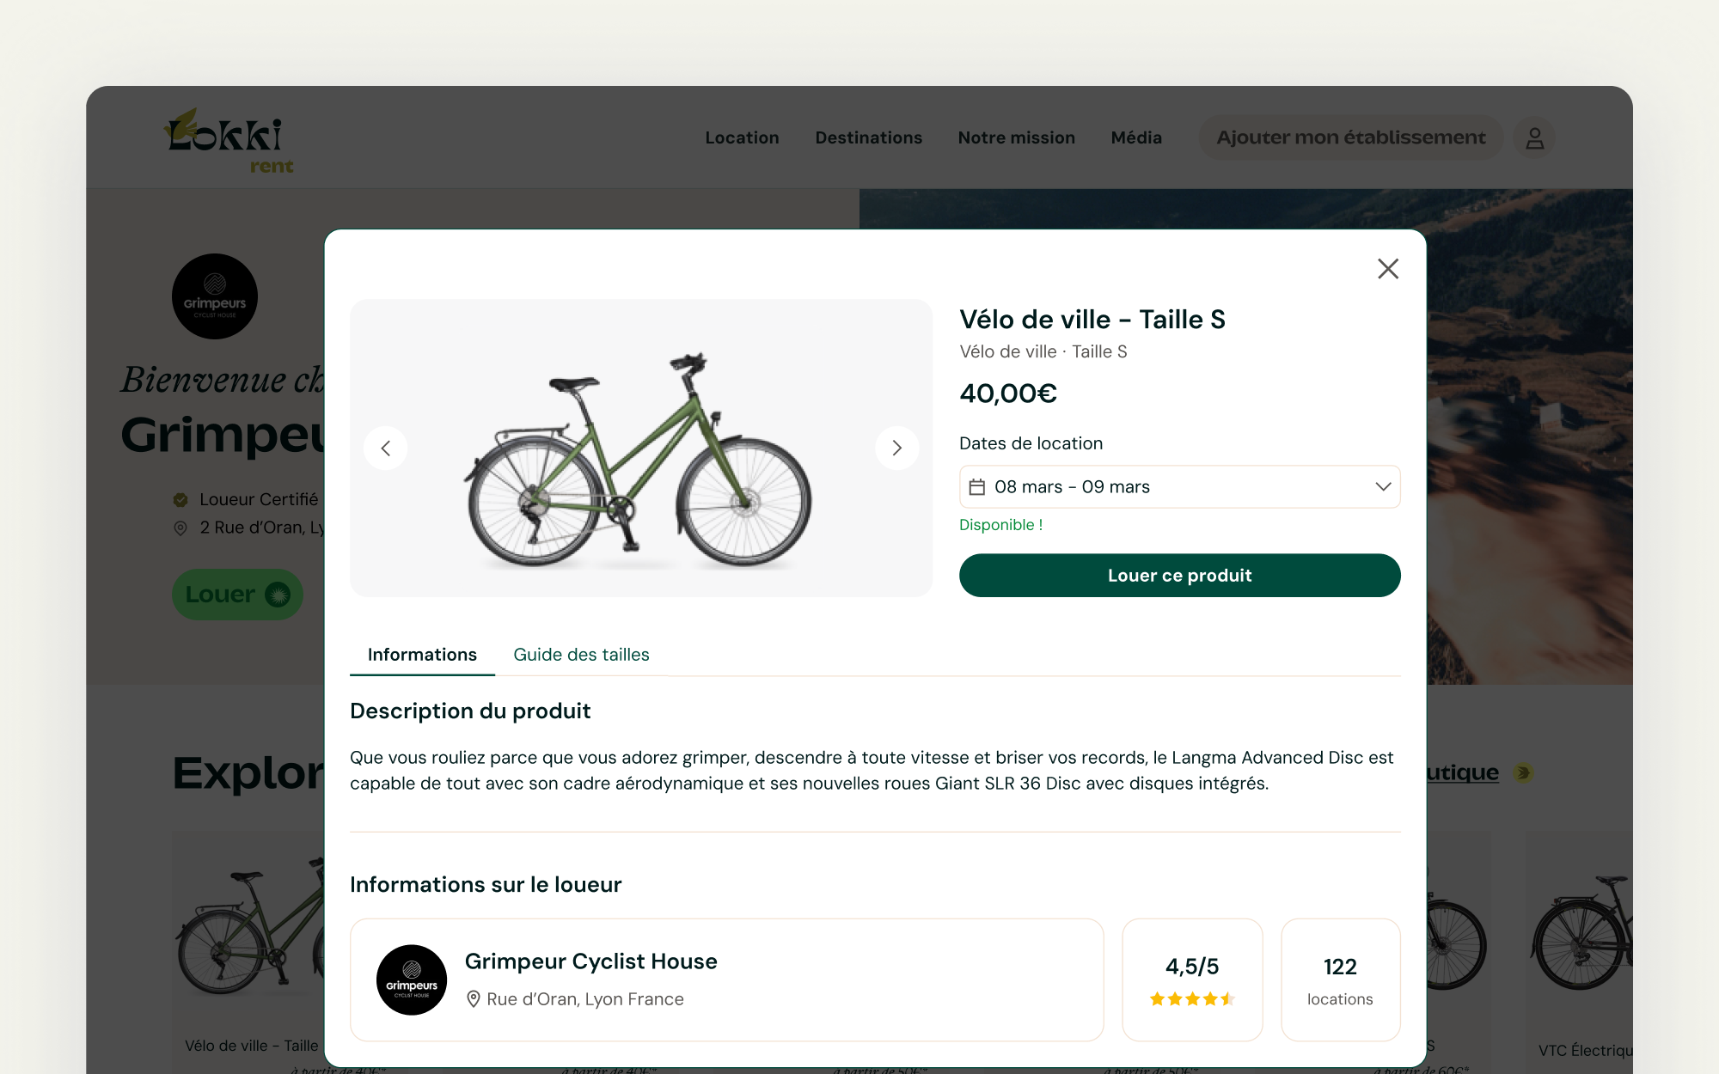Open the 08 mars - 09 mars date picker
This screenshot has width=1719, height=1074.
1179,487
